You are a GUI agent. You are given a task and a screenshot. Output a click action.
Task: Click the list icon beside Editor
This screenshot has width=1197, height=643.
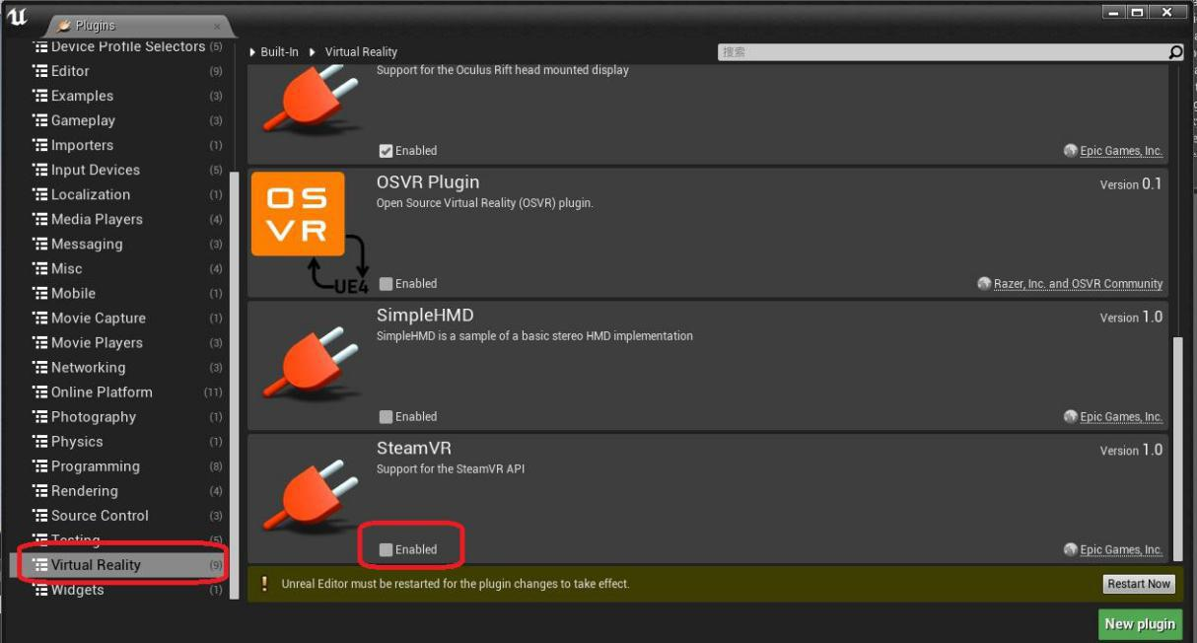pyautogui.click(x=39, y=71)
